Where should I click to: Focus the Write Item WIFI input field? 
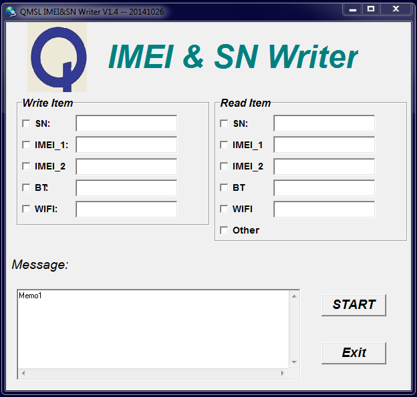pos(126,210)
